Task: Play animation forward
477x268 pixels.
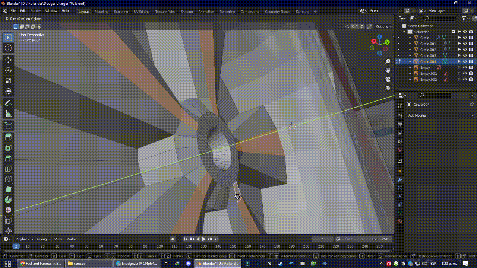Action: coord(204,239)
